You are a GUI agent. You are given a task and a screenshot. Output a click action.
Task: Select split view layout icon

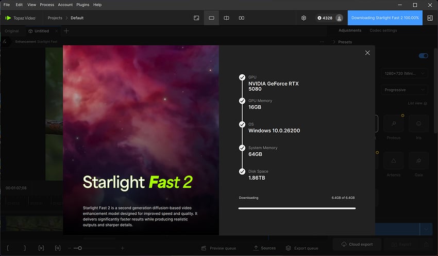tap(227, 18)
